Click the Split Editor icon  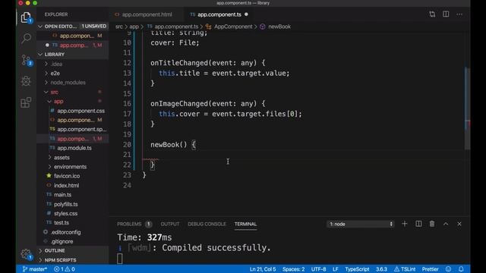tap(446, 14)
